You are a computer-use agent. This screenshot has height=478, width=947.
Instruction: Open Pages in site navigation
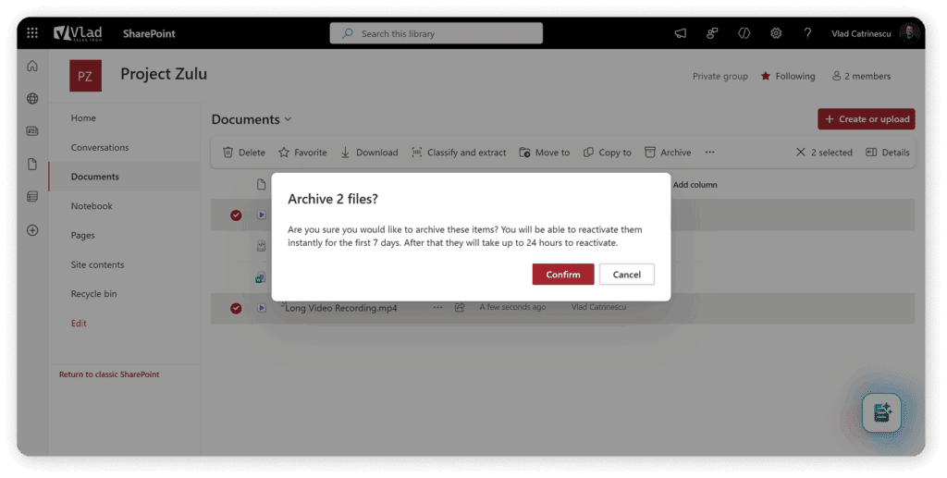coord(82,236)
